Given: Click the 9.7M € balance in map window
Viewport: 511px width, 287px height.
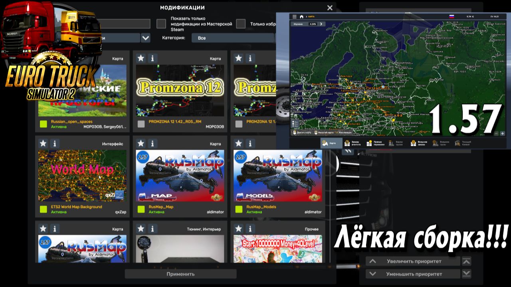Looking at the screenshot, I should point(469,17).
